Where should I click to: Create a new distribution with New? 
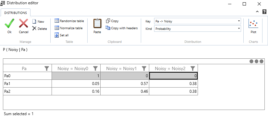point(39,21)
